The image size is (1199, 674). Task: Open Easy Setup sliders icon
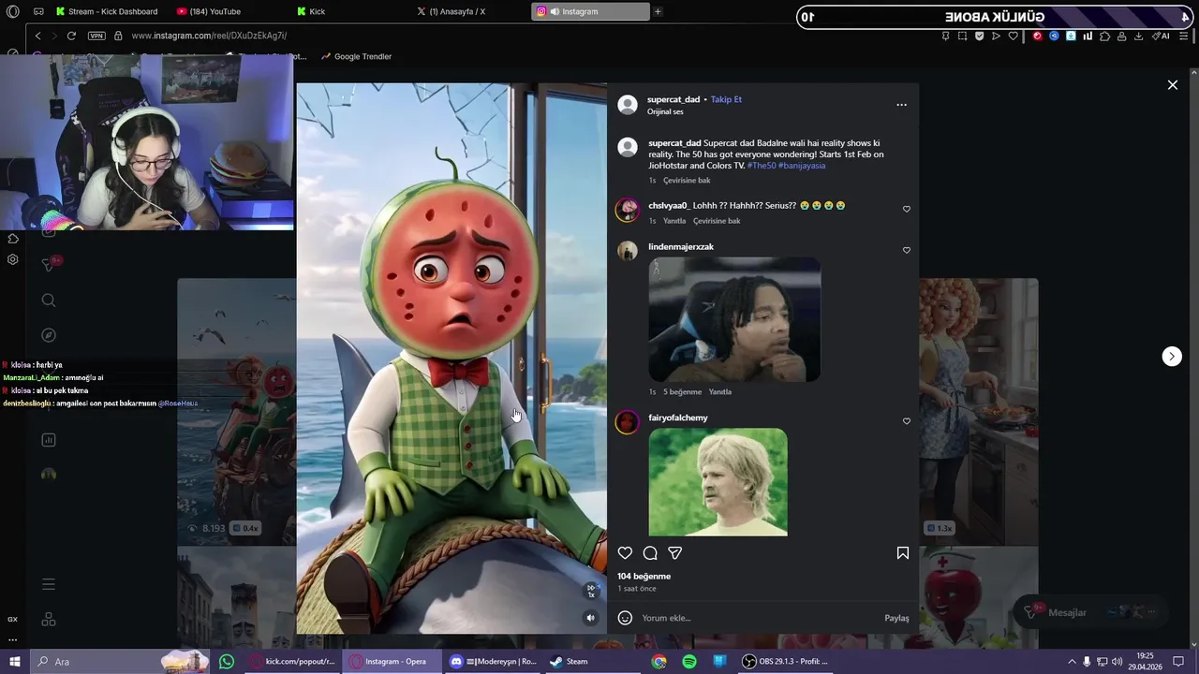point(1181,36)
